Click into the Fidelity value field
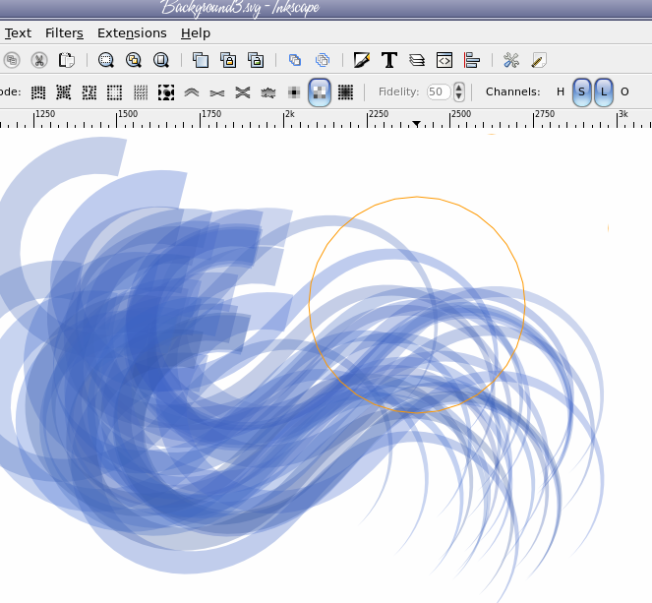Image resolution: width=652 pixels, height=603 pixels. (439, 91)
